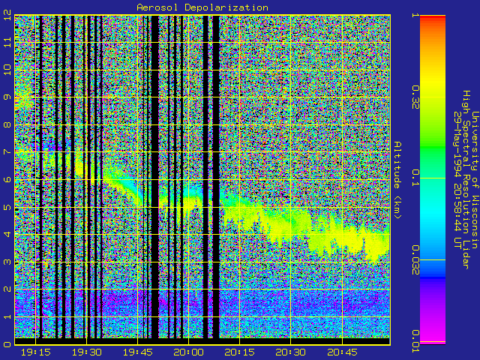Click the altitude label 7
Viewport: 480px width, 360px height.
[x=7, y=151]
